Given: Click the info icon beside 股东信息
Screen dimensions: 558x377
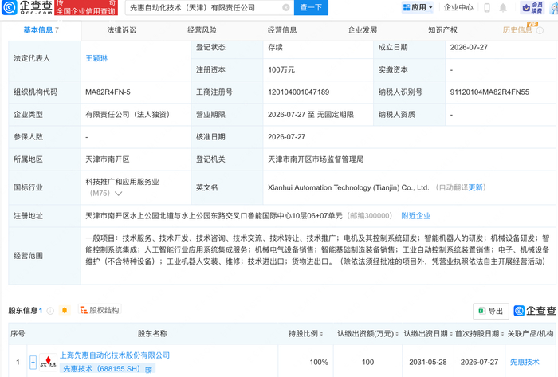Looking at the screenshot, I should point(50,311).
